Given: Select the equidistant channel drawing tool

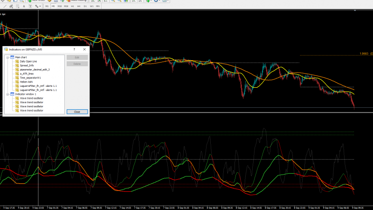Looking at the screenshot, I should (11, 6).
